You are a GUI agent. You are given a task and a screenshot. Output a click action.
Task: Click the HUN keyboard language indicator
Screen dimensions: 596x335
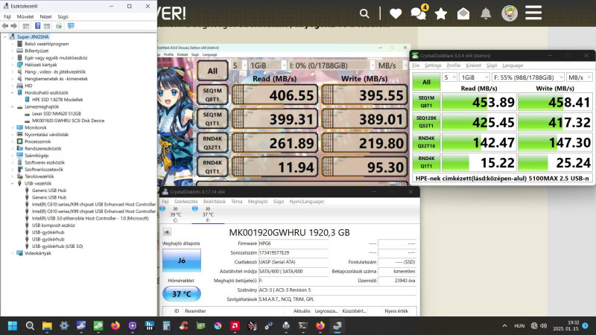519,325
